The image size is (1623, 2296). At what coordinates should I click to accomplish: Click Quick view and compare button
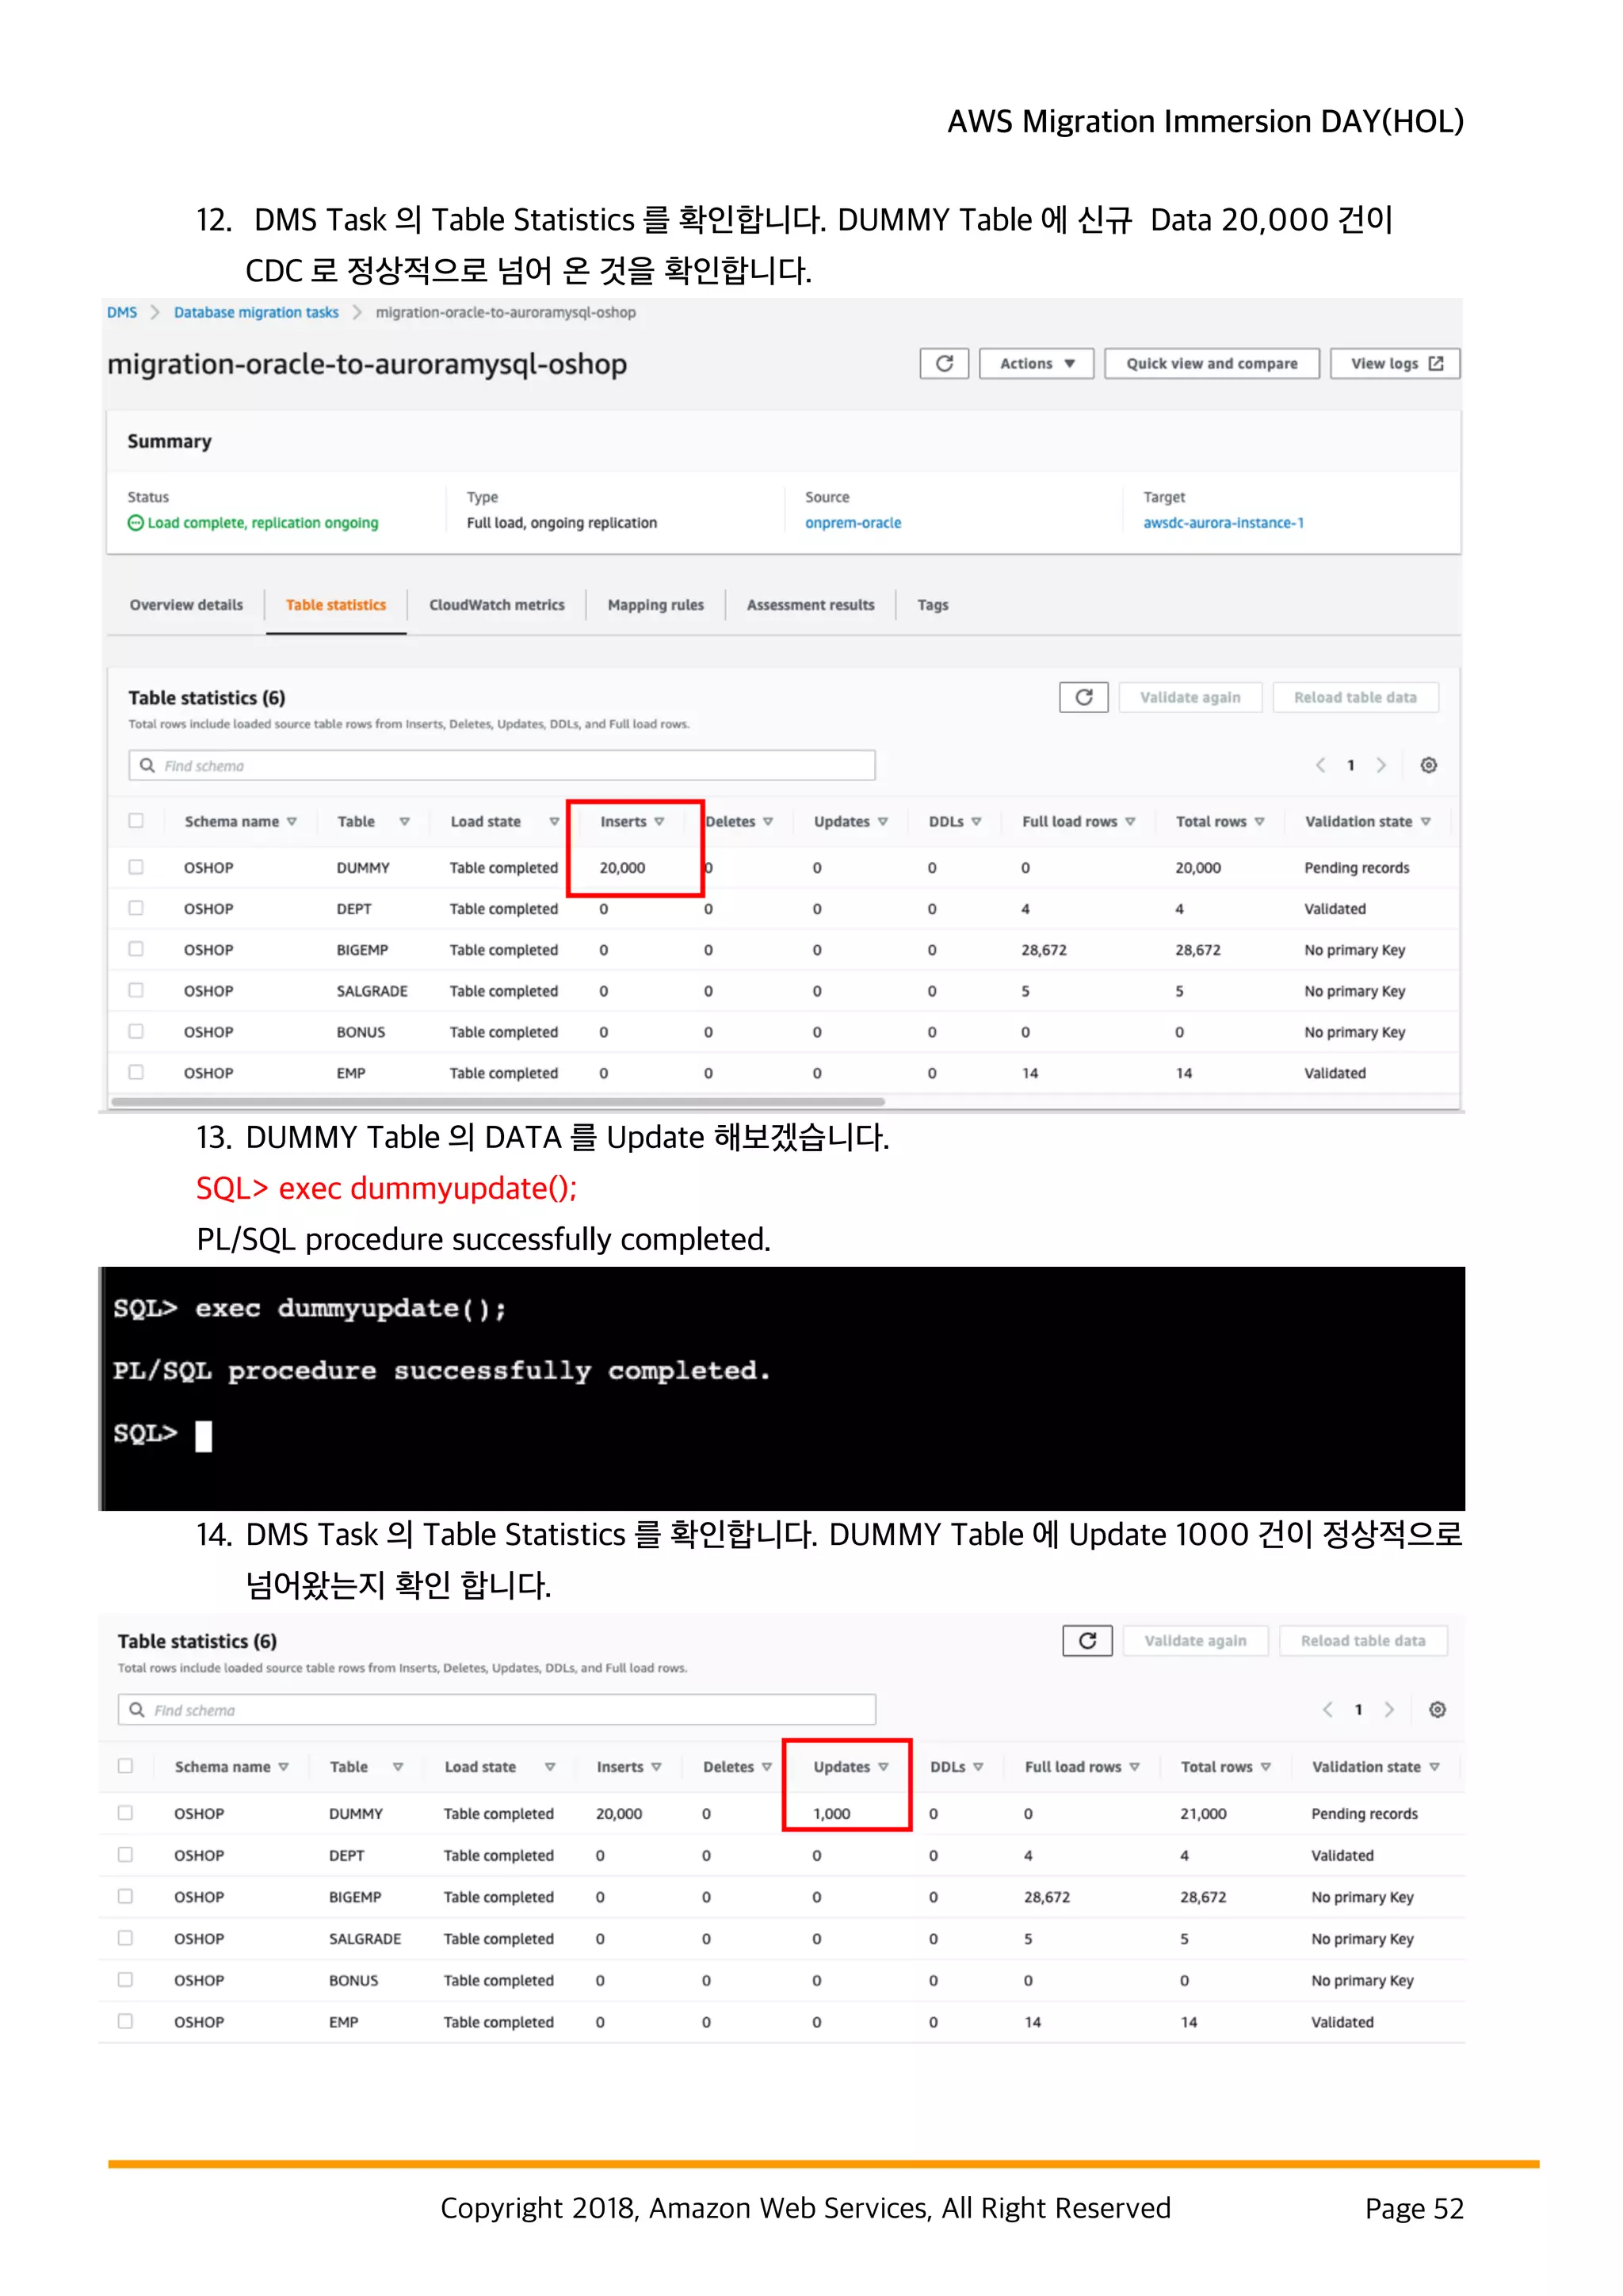(x=1212, y=364)
